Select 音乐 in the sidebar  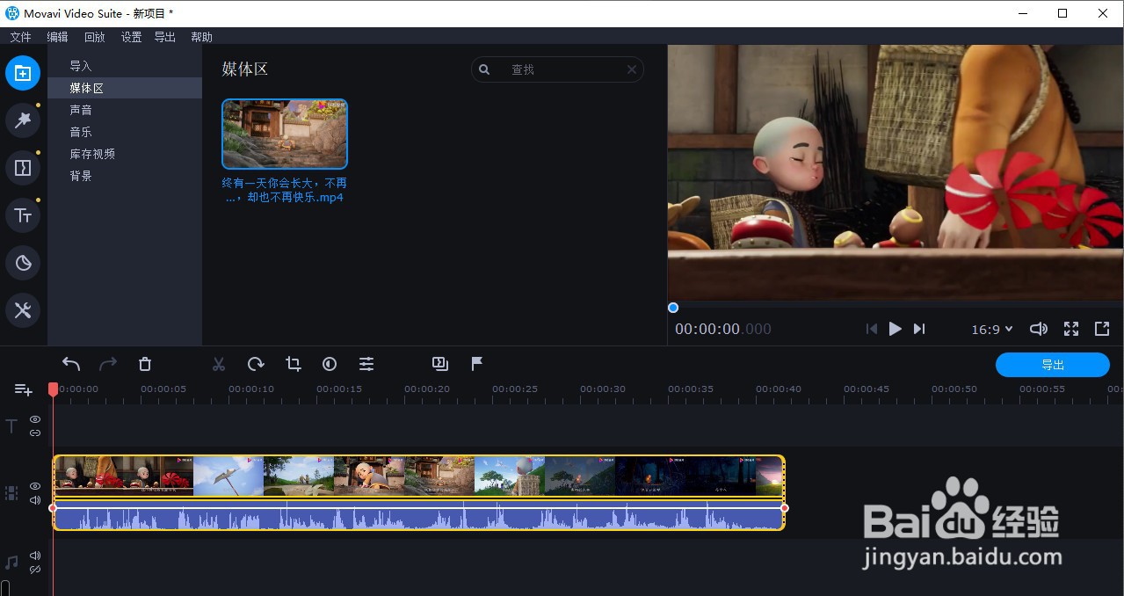pyautogui.click(x=125, y=132)
